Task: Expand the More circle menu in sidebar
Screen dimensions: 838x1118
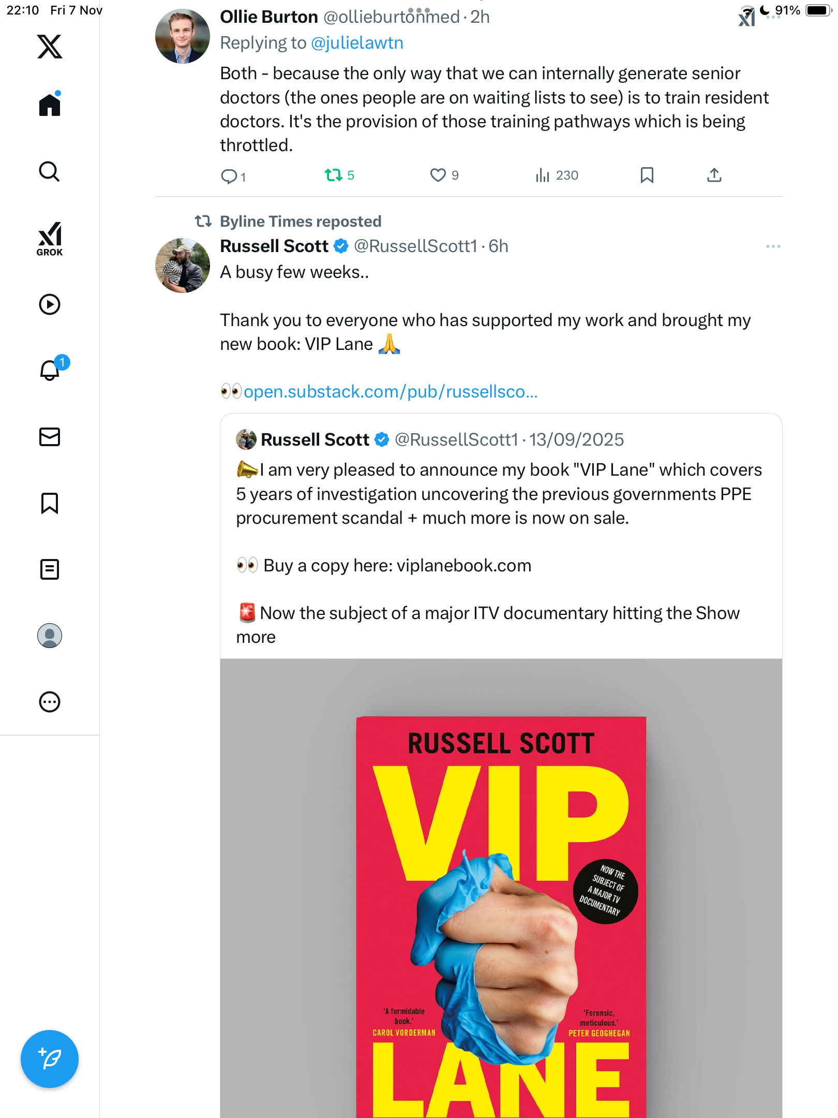Action: (50, 702)
